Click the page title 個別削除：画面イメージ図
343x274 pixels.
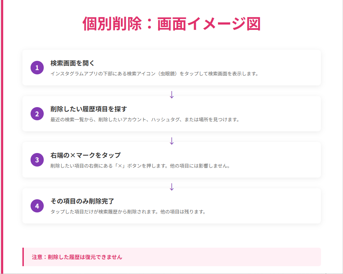click(x=171, y=24)
